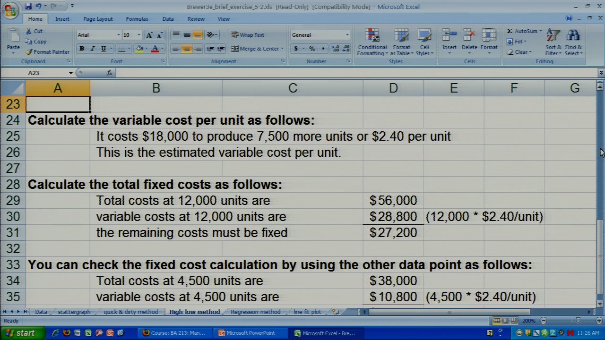Select column D header
The height and width of the screenshot is (340, 605).
pyautogui.click(x=393, y=88)
